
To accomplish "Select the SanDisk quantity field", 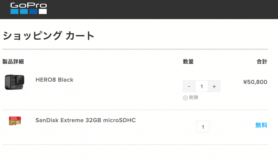I will tap(203, 127).
